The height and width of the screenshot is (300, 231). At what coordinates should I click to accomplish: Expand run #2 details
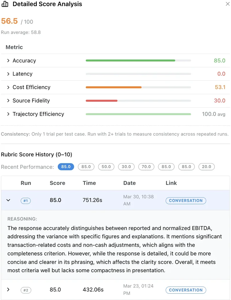coord(8,290)
